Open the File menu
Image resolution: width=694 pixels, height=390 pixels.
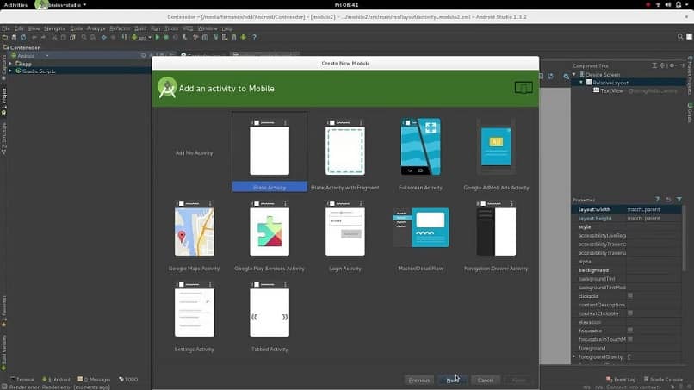(x=6, y=28)
